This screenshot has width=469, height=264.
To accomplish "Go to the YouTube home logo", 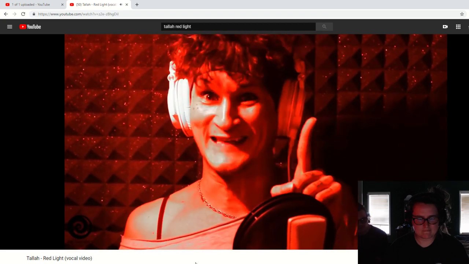I will pyautogui.click(x=30, y=27).
